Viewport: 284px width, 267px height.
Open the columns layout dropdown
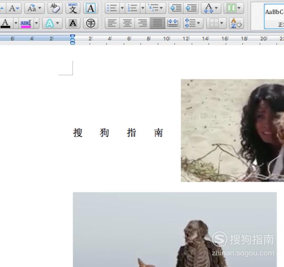234,8
